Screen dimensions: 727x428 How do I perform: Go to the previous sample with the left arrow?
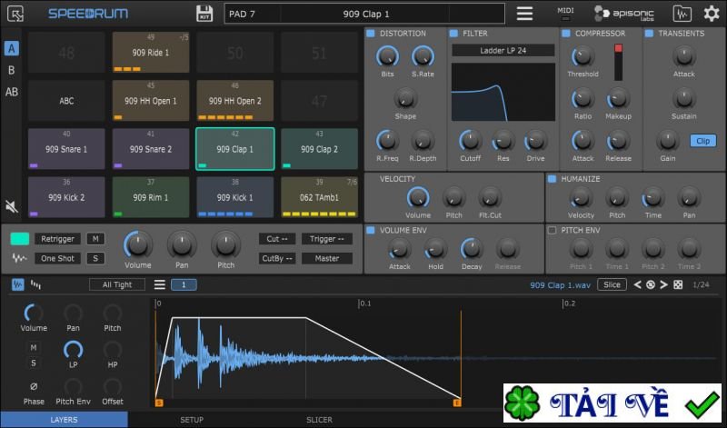pos(637,284)
